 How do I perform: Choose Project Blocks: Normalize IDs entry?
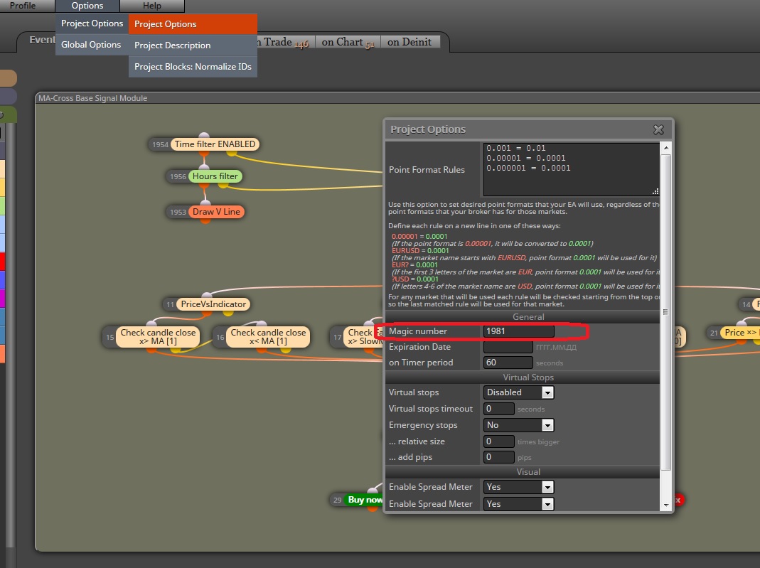193,67
